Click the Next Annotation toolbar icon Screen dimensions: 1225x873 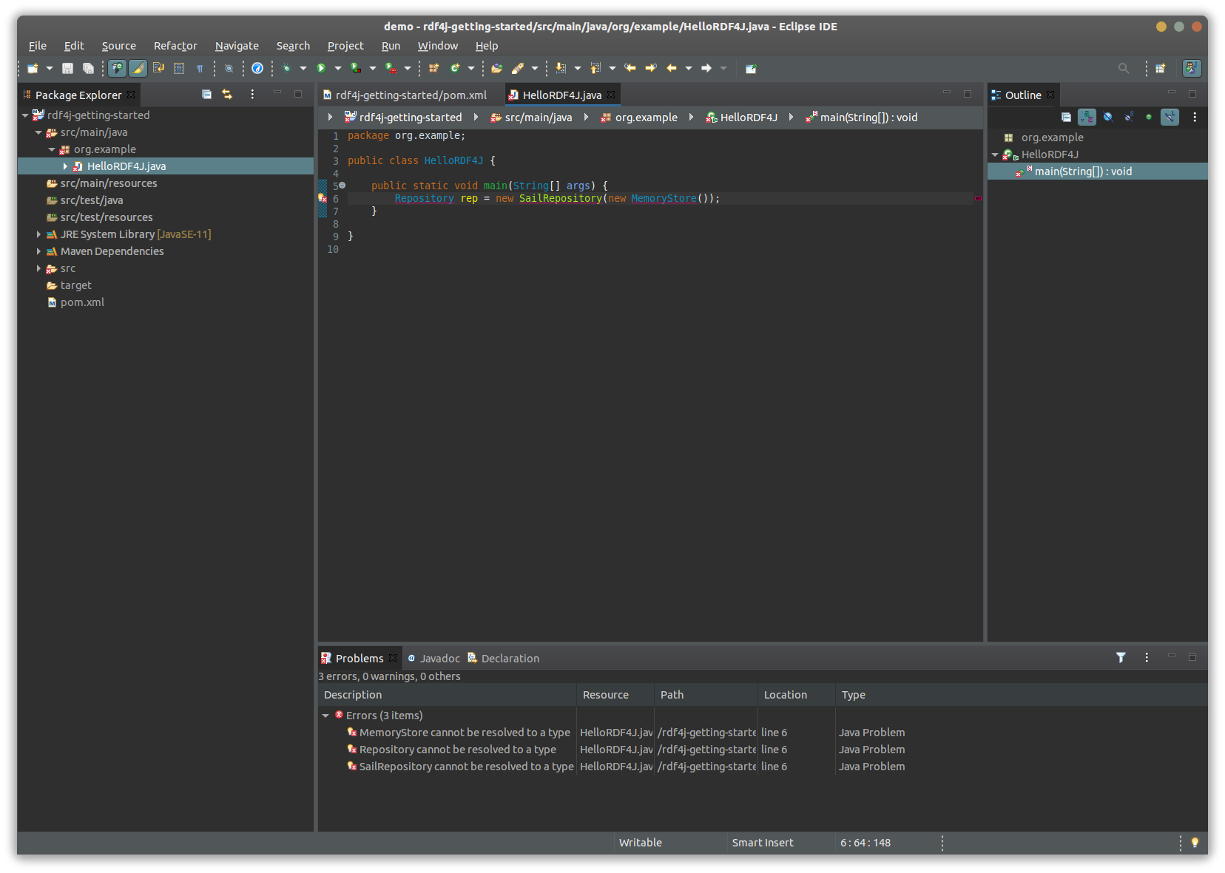[561, 68]
